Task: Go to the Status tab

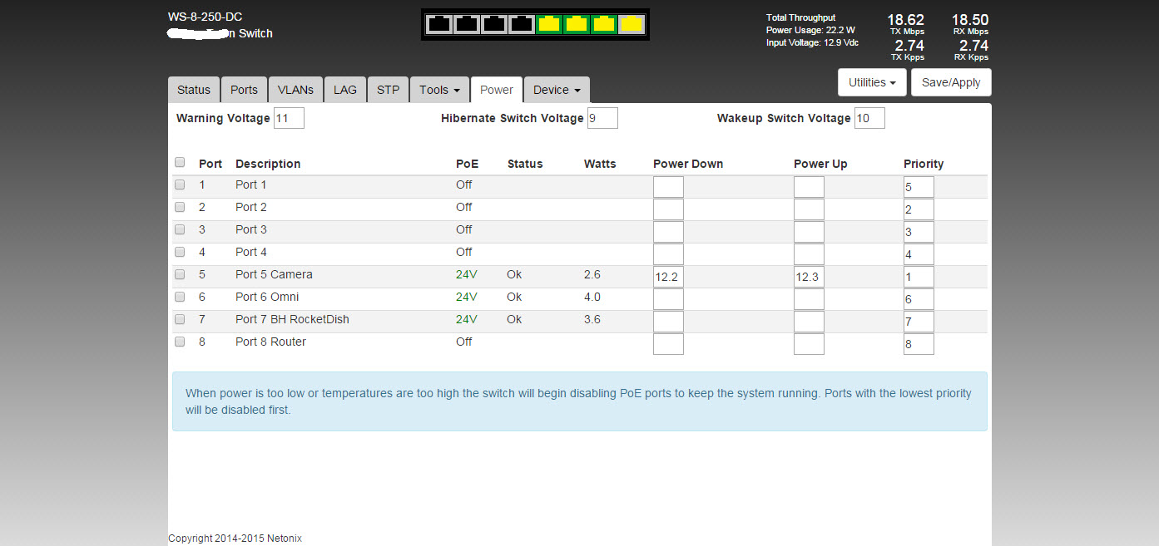Action: (194, 90)
